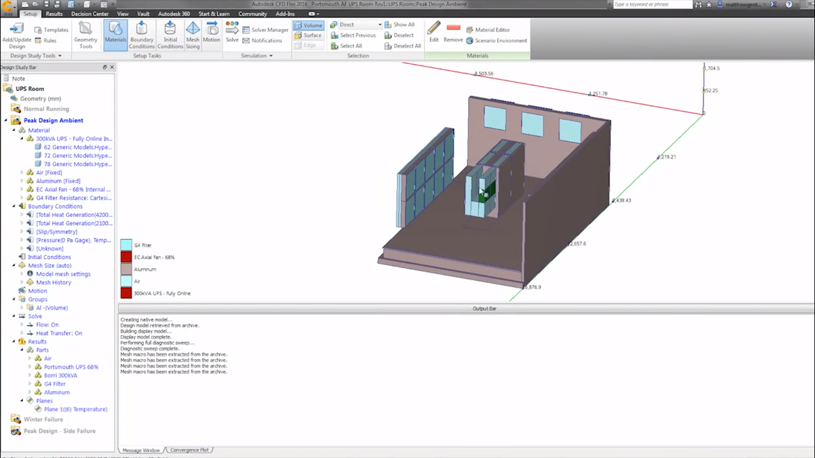815x458 pixels.
Task: Collapse the Peak Design Ambient scenario
Action: (6, 120)
